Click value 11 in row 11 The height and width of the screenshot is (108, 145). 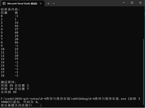[16, 53]
